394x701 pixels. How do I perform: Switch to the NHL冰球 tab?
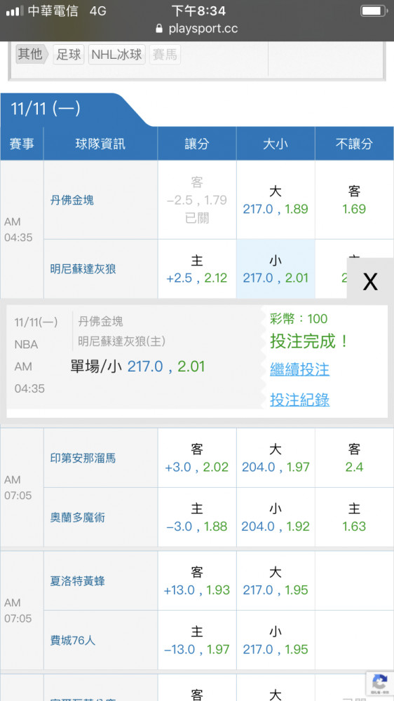coord(116,55)
